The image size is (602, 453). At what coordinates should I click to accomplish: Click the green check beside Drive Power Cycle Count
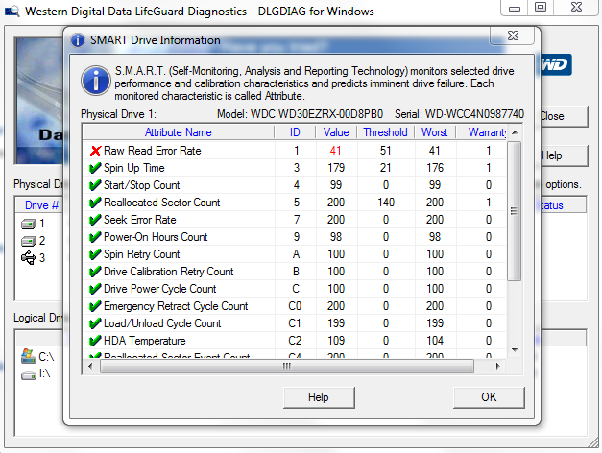tap(95, 289)
